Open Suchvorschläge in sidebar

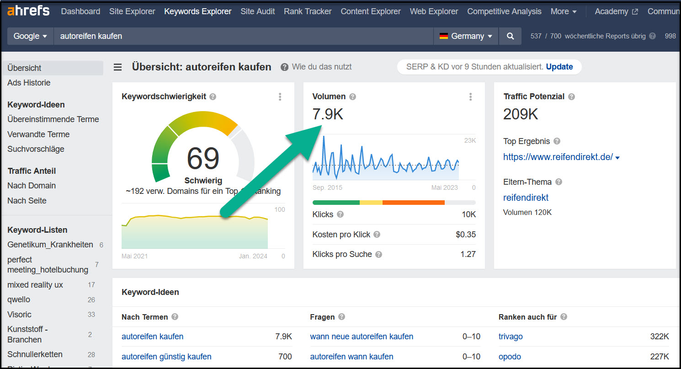(x=36, y=149)
